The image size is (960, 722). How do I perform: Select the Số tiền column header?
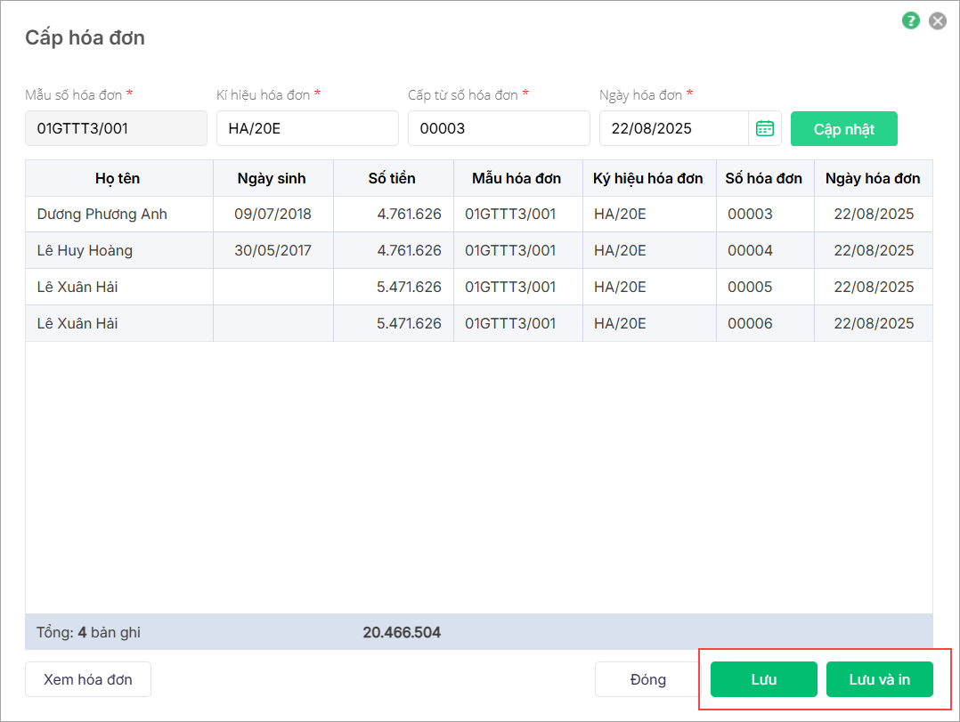392,178
